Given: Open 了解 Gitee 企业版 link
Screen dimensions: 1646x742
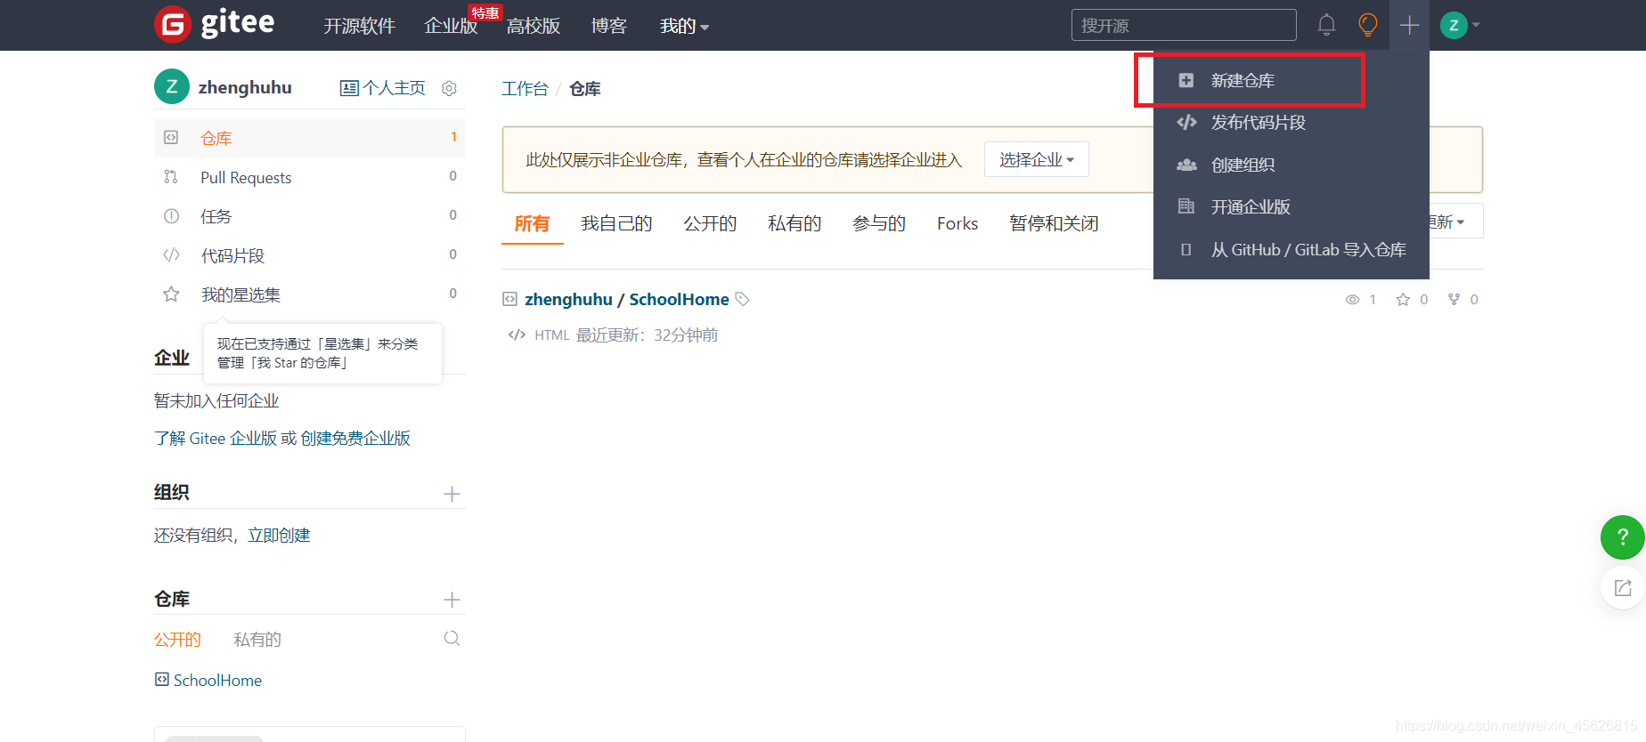Looking at the screenshot, I should click(x=216, y=438).
